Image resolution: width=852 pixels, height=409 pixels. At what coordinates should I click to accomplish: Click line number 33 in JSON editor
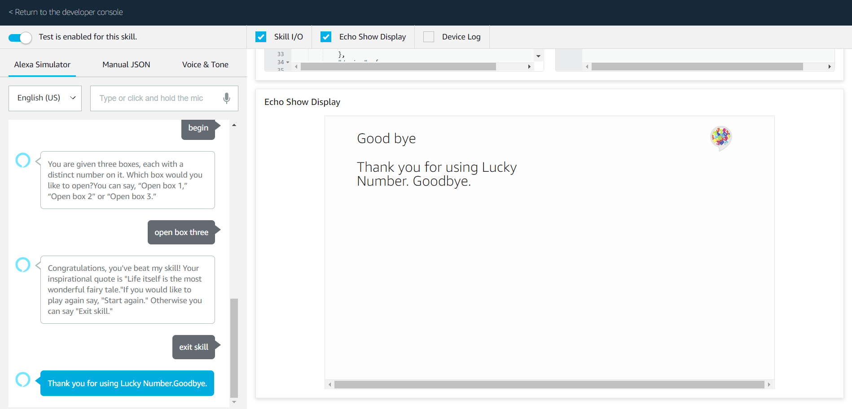(x=281, y=54)
